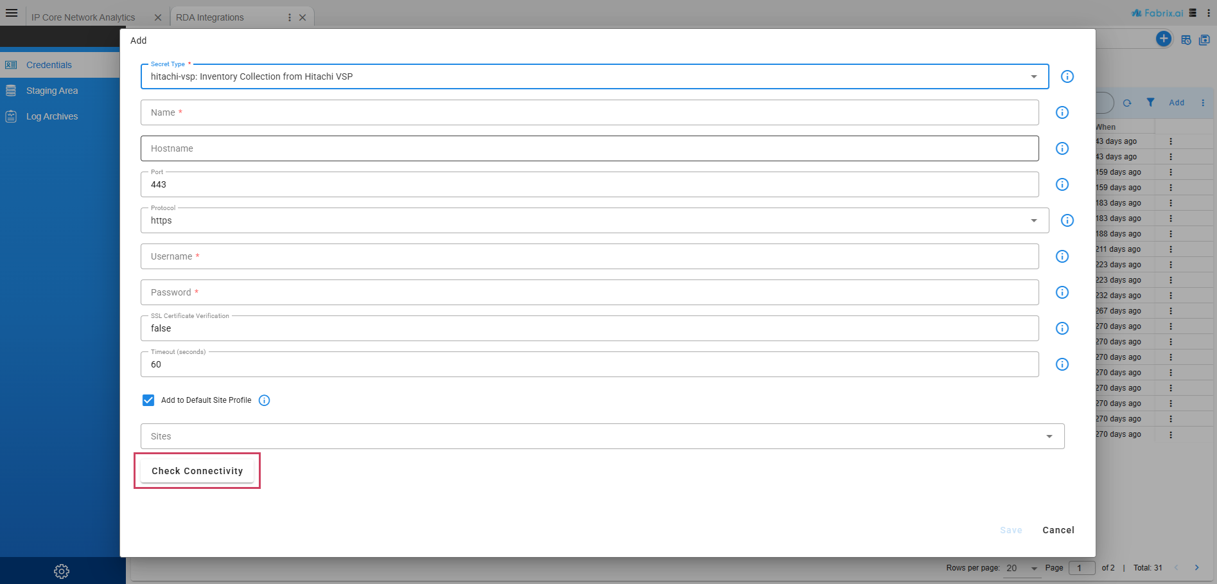This screenshot has height=584, width=1217.
Task: Close the RDA Integrations tab
Action: pyautogui.click(x=302, y=17)
